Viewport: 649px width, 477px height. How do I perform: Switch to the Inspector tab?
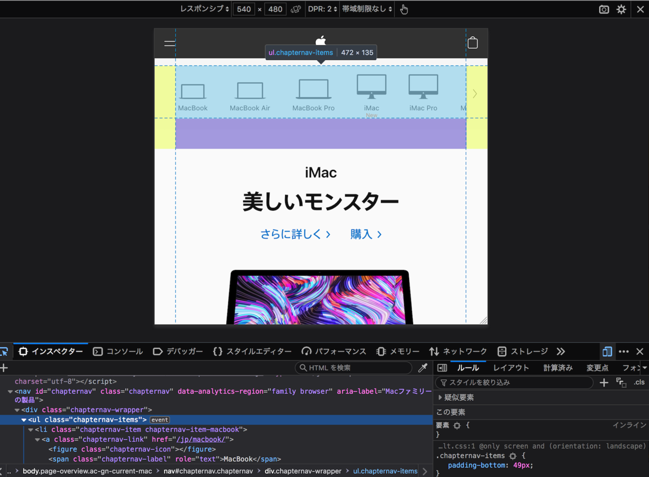[51, 351]
